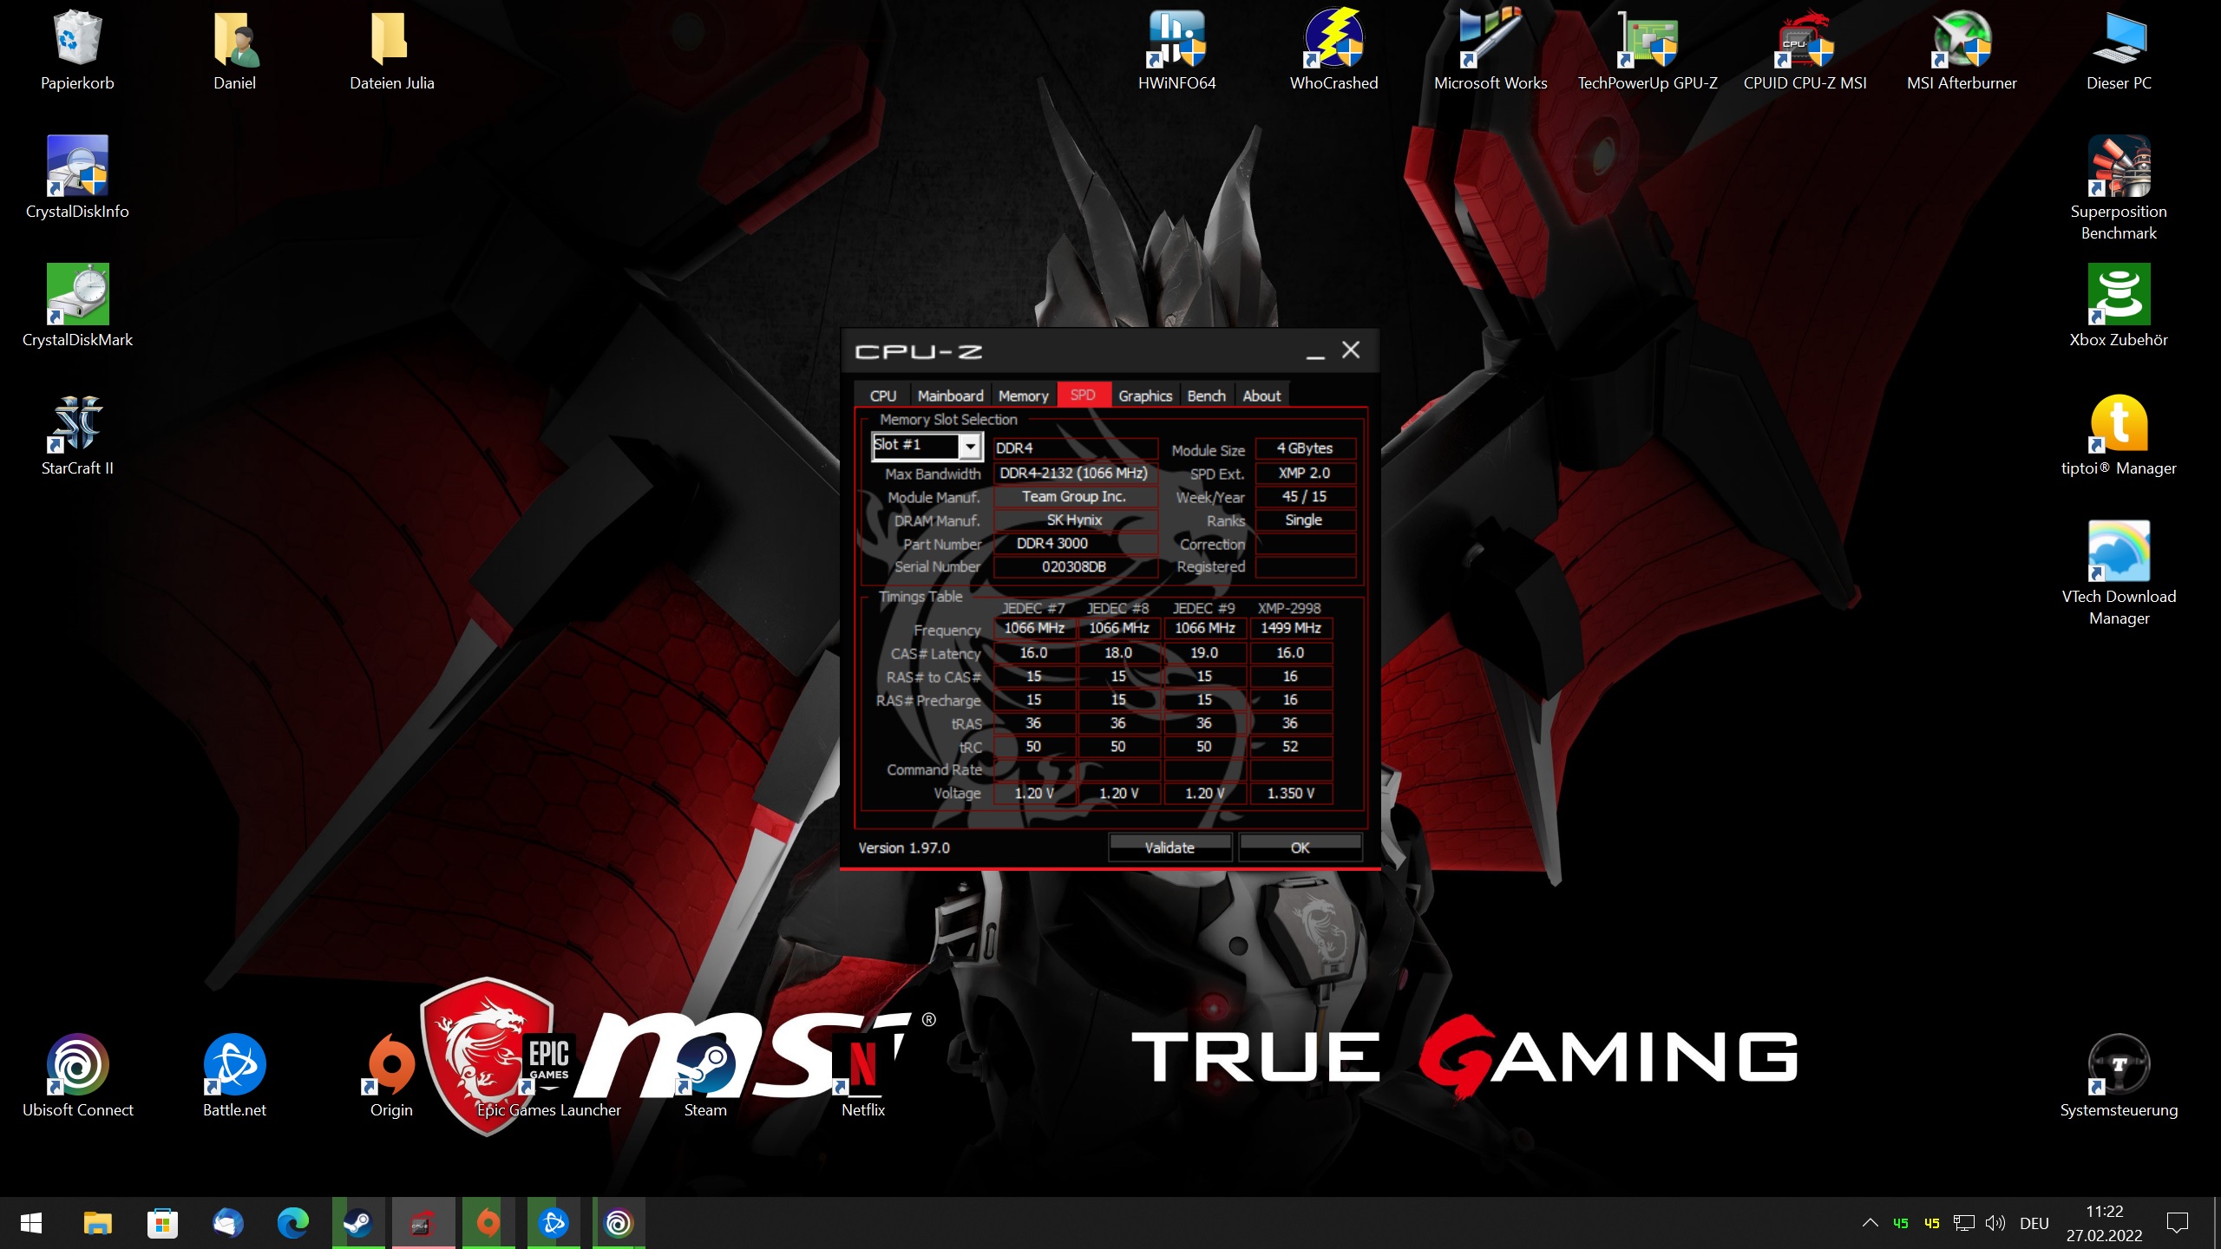
Task: Click the Steam icon in the taskbar
Action: tap(357, 1224)
